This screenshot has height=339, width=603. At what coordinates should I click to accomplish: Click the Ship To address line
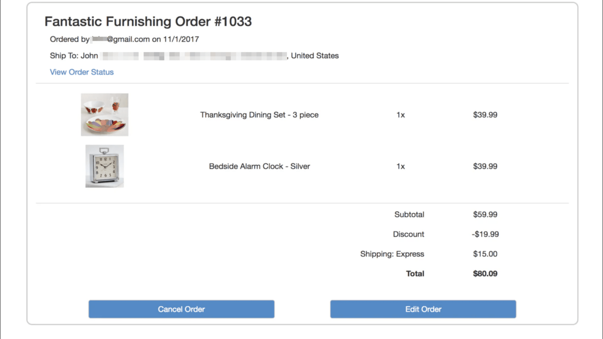tap(194, 55)
